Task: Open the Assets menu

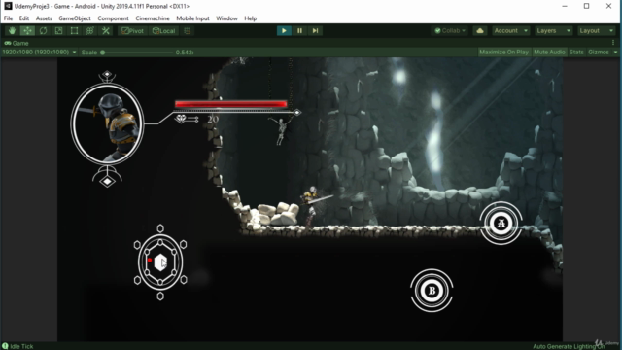Action: tap(44, 18)
